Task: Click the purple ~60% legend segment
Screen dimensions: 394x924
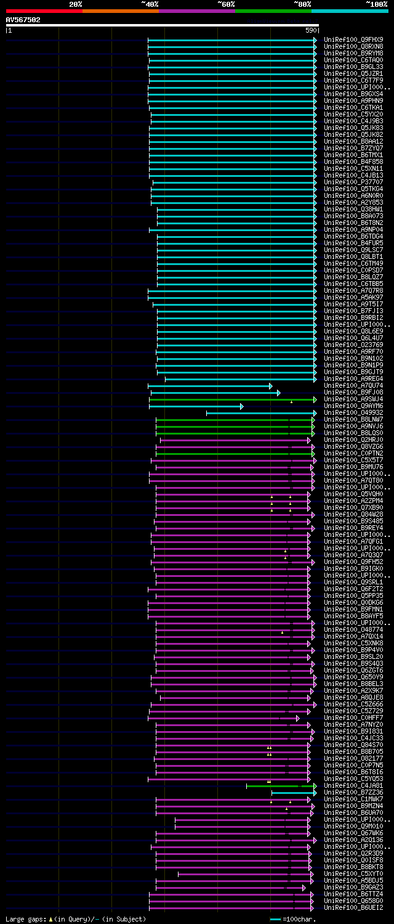Action: [x=196, y=10]
